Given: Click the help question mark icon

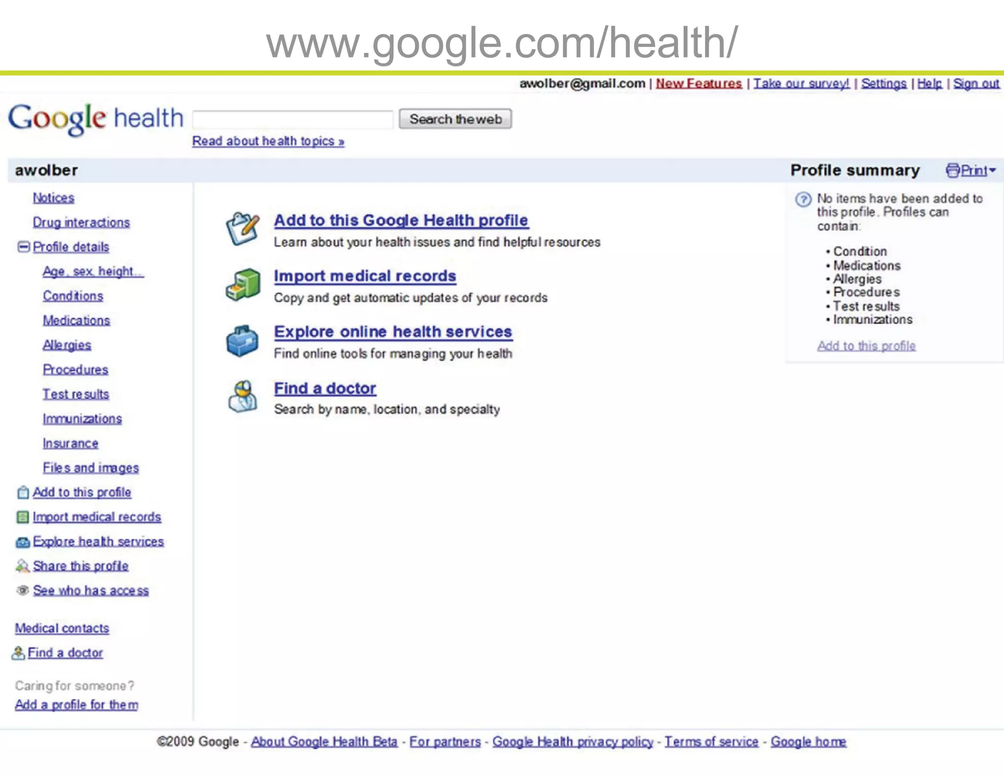Looking at the screenshot, I should click(803, 200).
